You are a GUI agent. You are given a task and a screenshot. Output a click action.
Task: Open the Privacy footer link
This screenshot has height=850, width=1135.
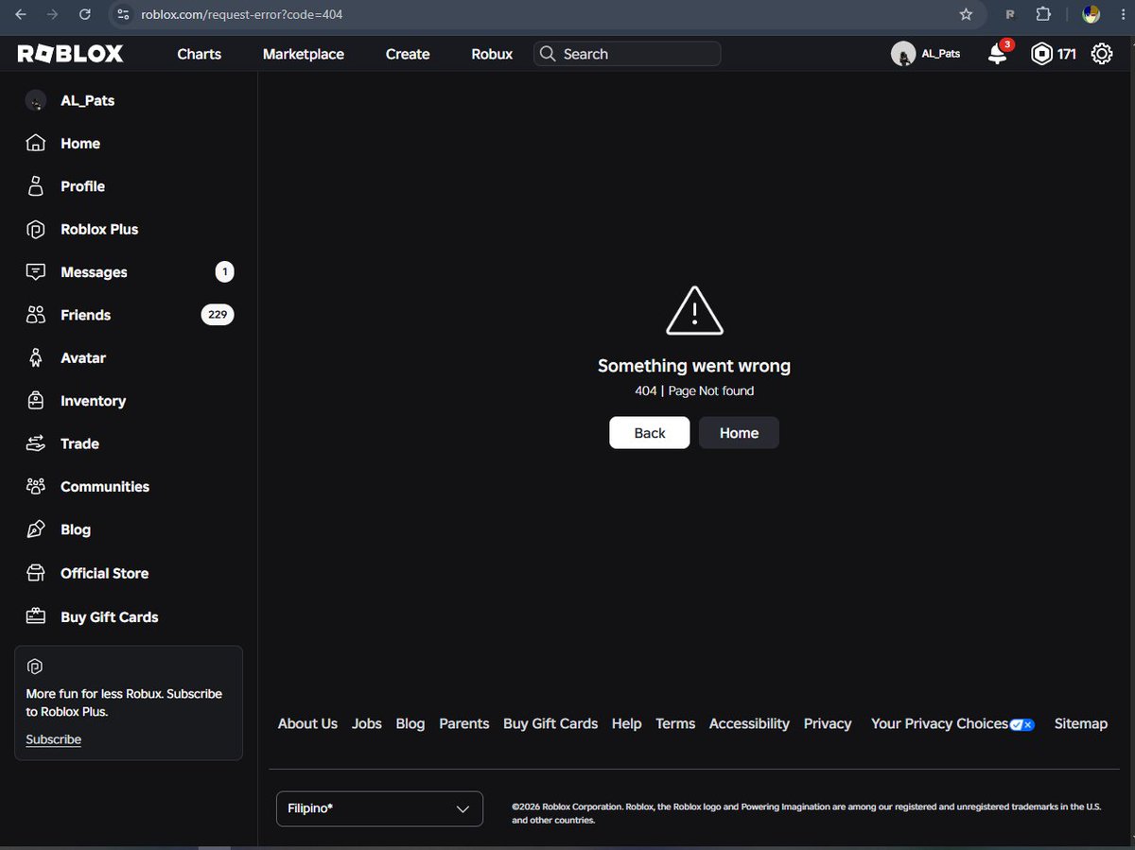click(828, 723)
